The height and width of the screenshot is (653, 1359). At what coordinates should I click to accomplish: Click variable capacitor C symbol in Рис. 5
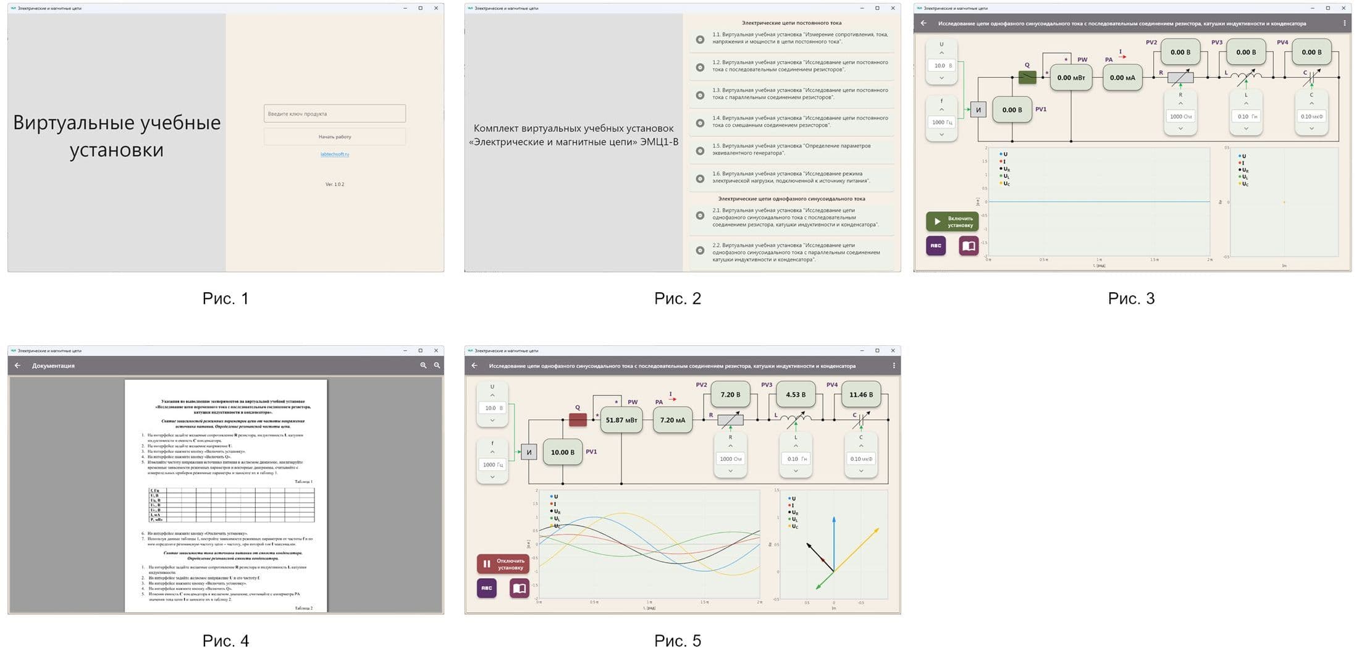(860, 419)
